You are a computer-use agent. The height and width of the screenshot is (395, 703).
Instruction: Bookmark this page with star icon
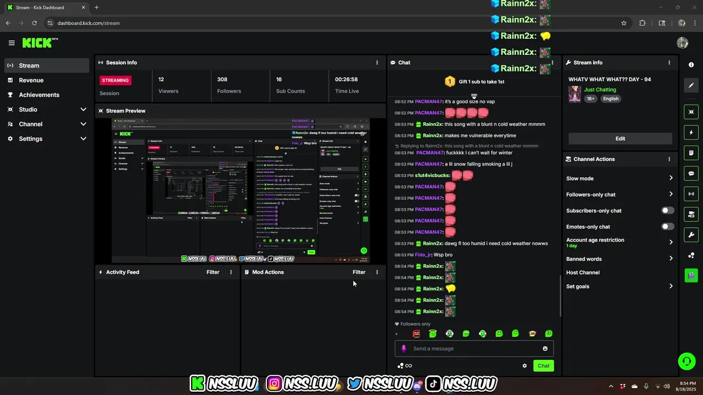(624, 23)
